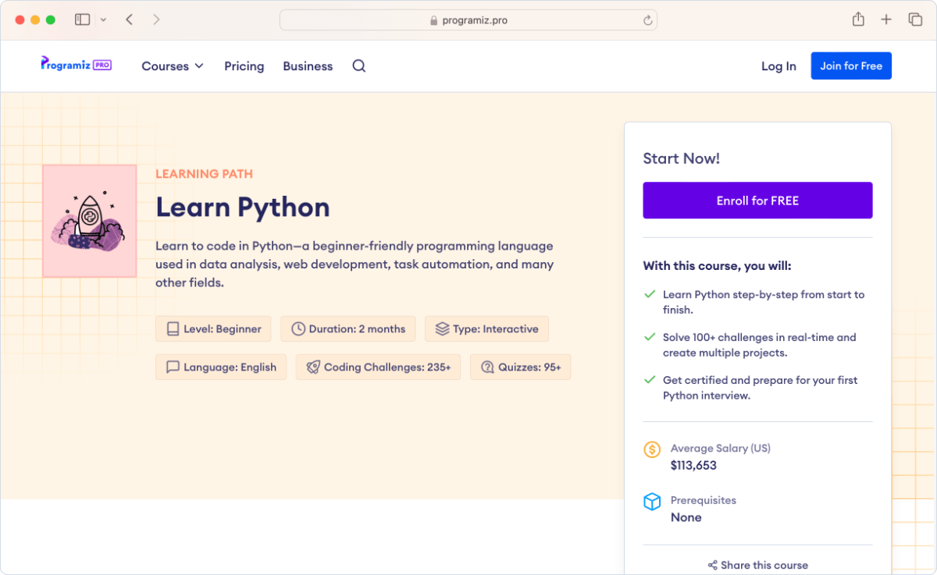Open the site search magnifier icon
Screen dimensions: 937x575
tap(359, 66)
